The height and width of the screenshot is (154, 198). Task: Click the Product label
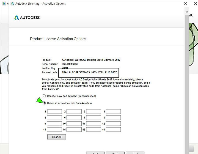click(46, 60)
